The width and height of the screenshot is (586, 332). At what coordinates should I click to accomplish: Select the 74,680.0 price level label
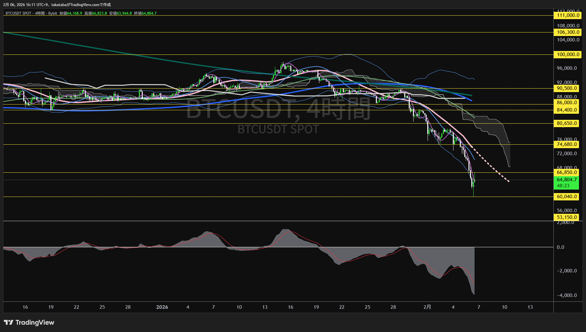(x=566, y=144)
